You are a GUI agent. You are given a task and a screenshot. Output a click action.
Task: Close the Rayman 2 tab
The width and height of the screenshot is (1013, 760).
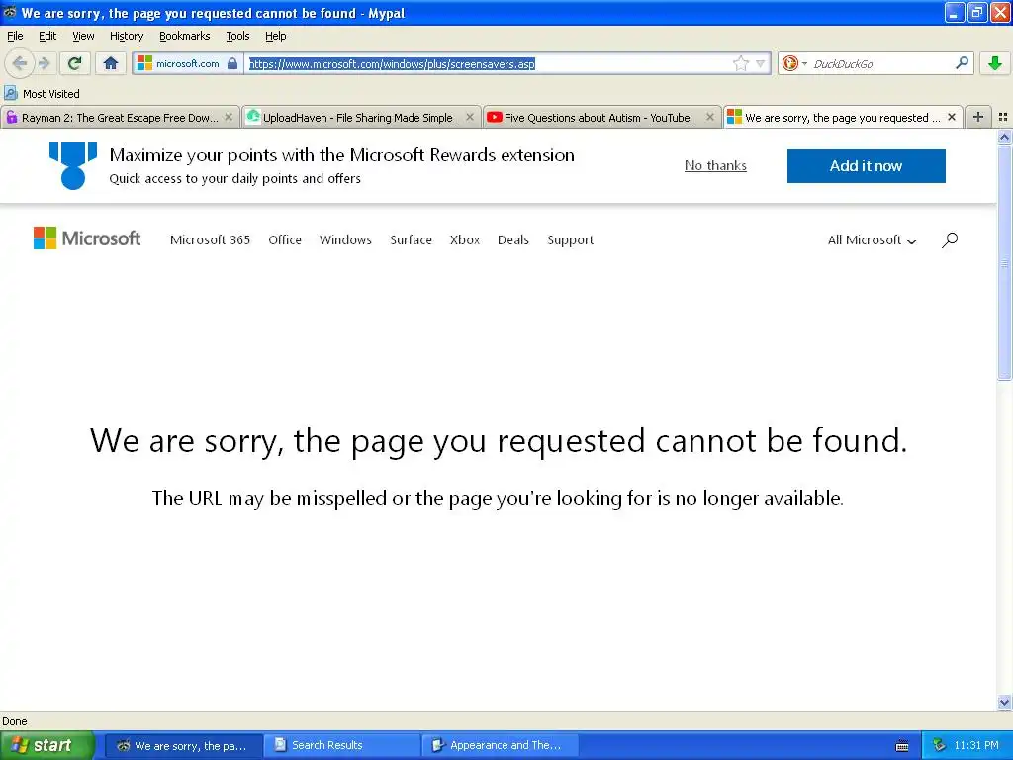point(229,117)
